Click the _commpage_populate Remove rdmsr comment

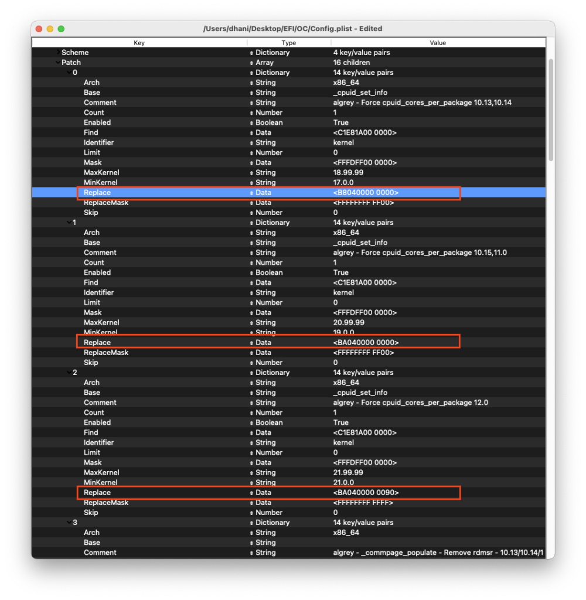438,553
